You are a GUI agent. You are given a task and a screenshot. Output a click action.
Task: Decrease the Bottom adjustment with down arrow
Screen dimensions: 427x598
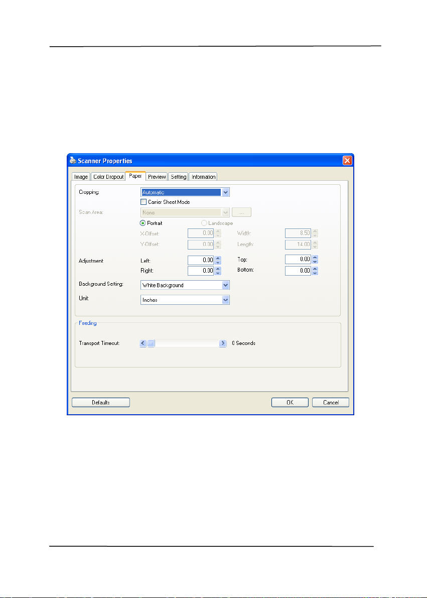315,273
